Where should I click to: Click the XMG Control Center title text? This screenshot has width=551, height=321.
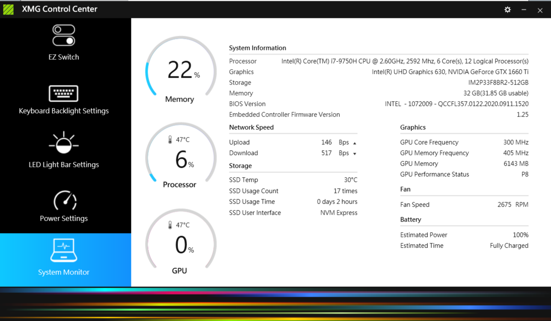(x=60, y=9)
